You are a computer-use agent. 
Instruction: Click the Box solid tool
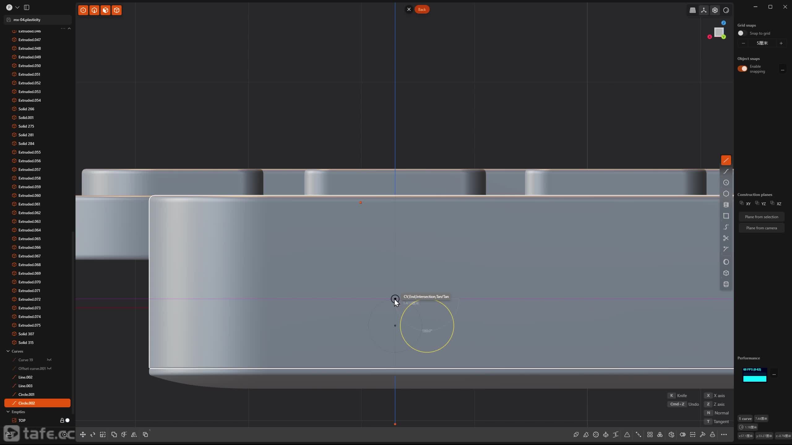[x=726, y=273]
